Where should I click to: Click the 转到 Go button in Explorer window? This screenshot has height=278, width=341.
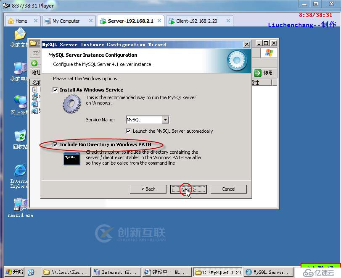pos(264,73)
